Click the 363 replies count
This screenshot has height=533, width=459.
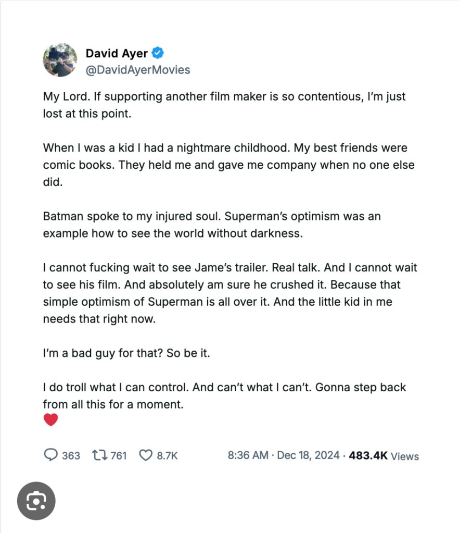71,455
